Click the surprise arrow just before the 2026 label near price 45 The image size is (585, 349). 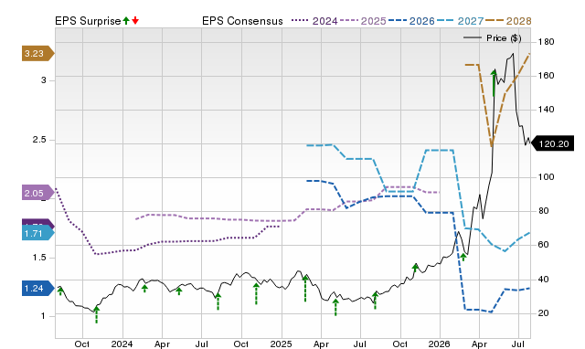pyautogui.click(x=415, y=268)
